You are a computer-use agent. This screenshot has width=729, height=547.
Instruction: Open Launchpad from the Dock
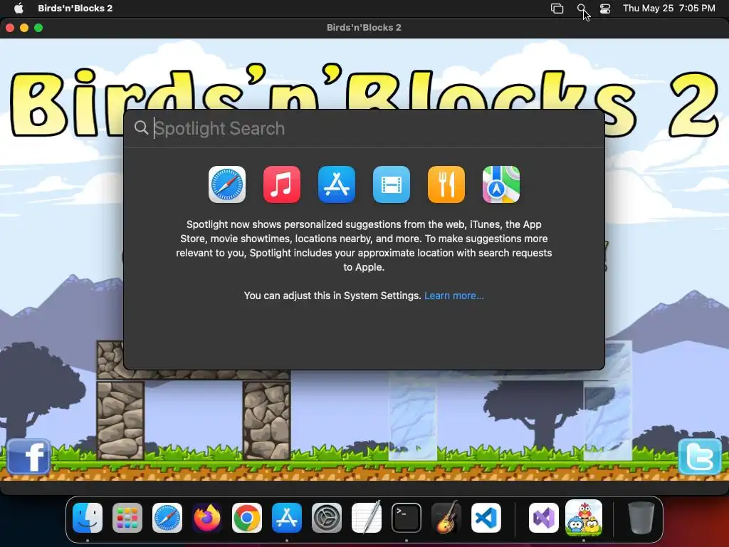tap(127, 518)
